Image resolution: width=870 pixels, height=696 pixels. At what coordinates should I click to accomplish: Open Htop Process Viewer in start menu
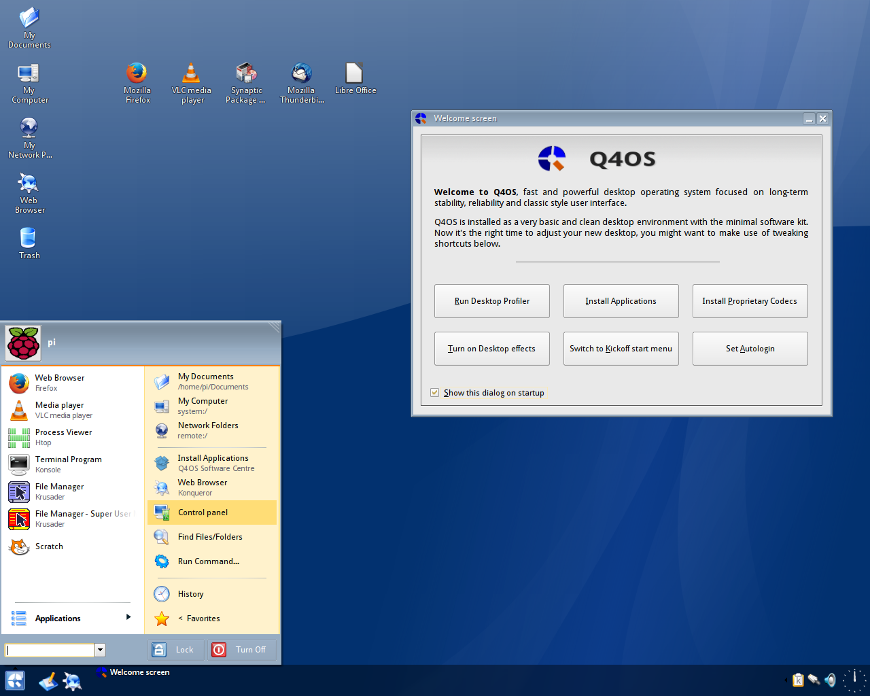[x=72, y=437]
